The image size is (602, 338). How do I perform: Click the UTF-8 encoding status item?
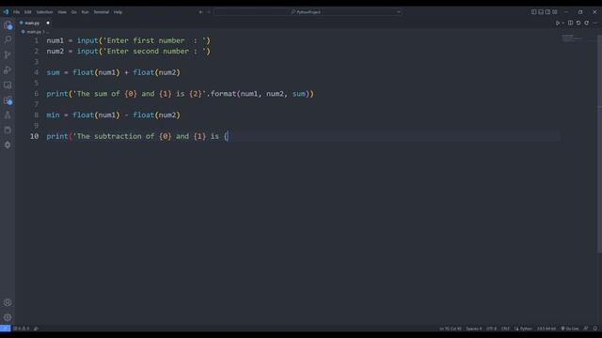pos(491,329)
